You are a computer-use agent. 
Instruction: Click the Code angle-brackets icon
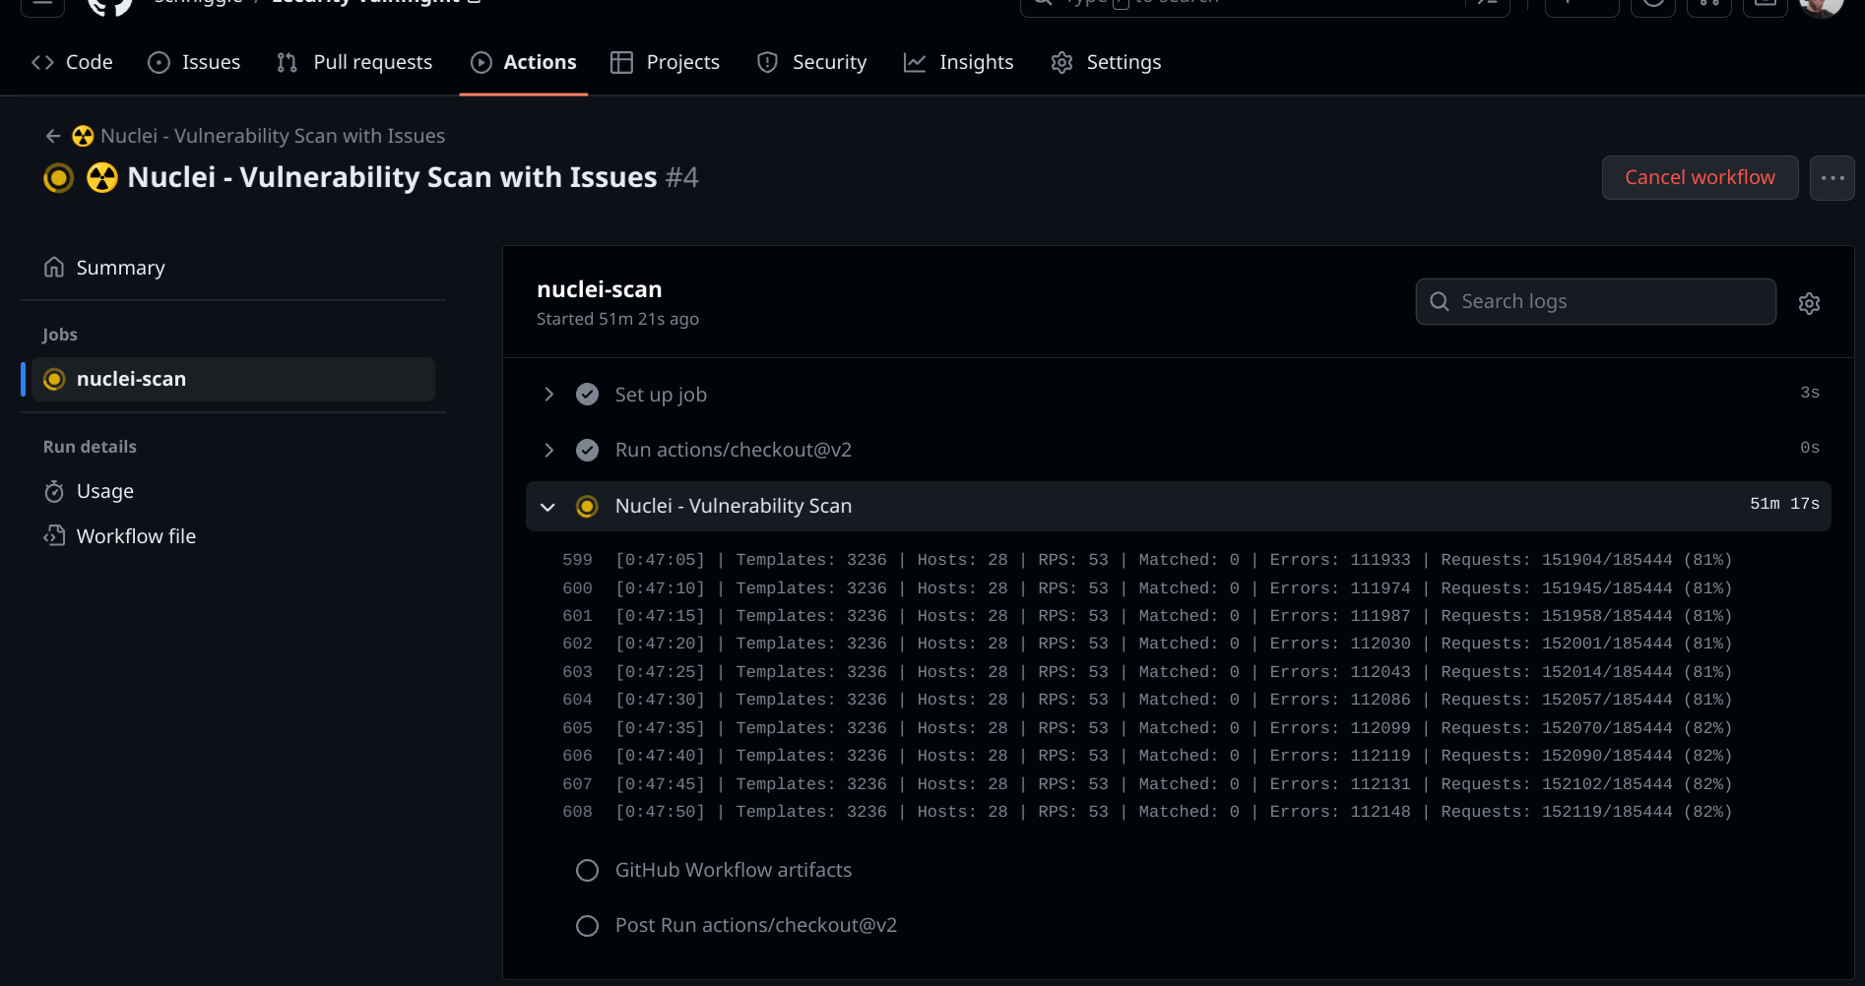click(x=42, y=62)
